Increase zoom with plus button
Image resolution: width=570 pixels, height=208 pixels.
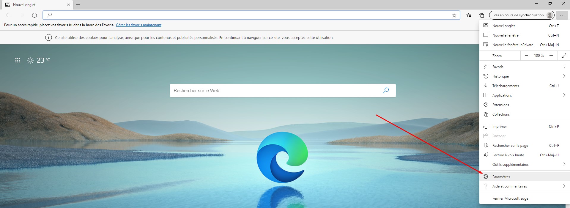coord(551,56)
